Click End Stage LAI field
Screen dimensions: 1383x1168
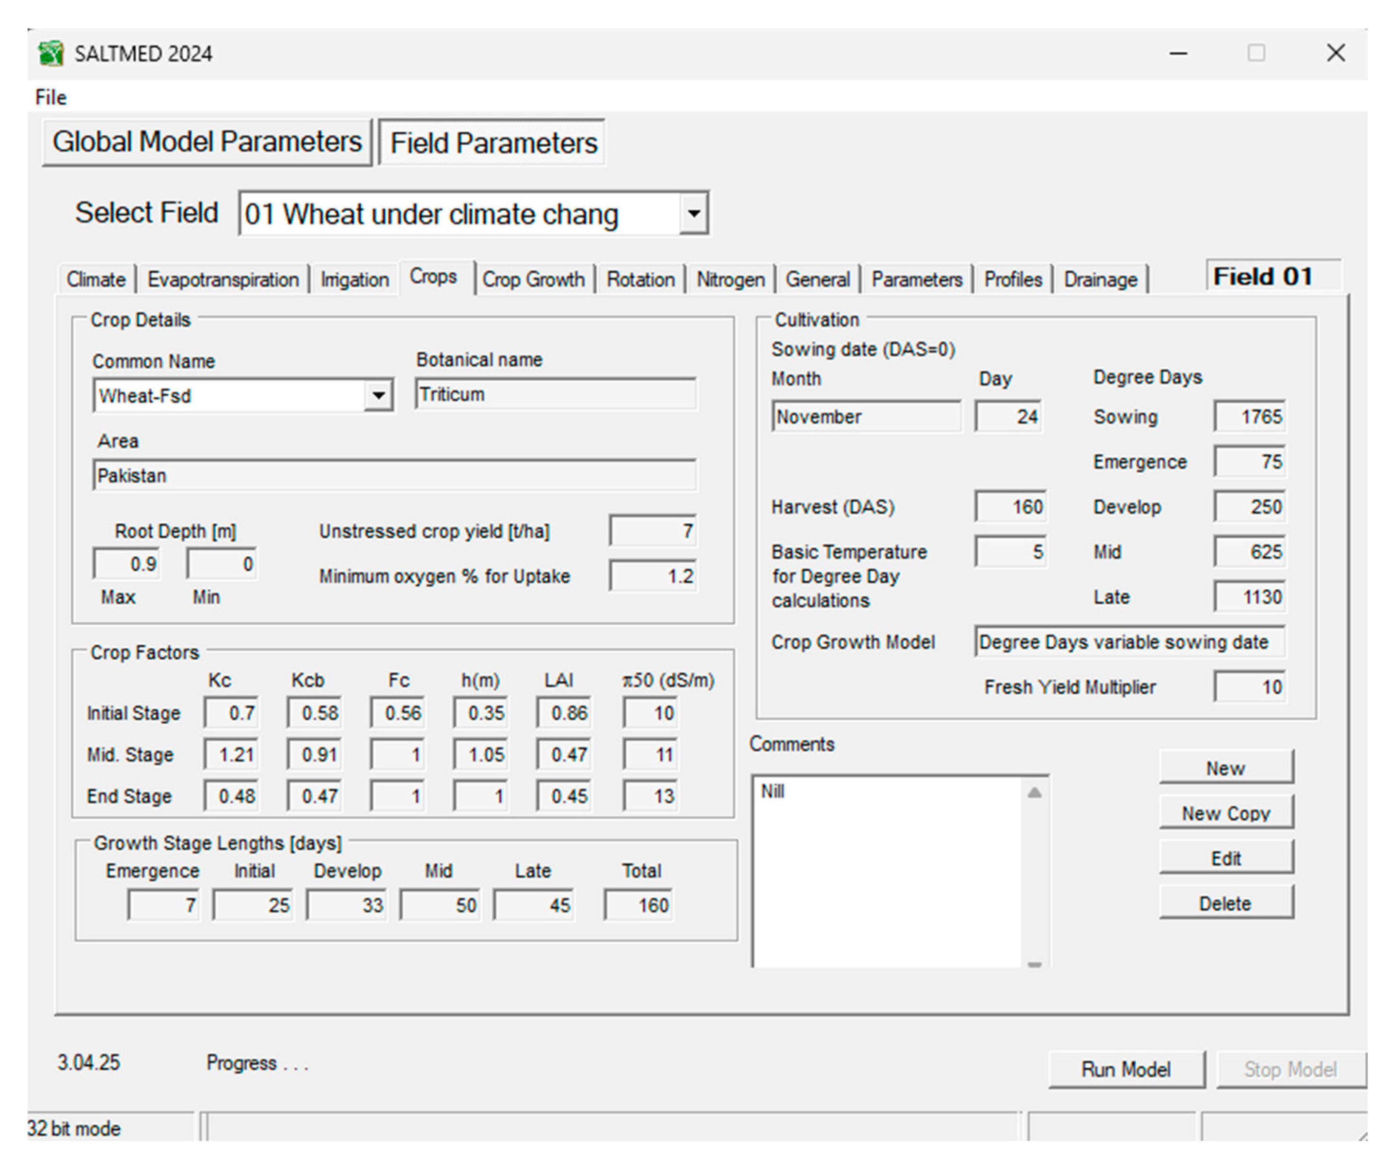[x=563, y=795]
